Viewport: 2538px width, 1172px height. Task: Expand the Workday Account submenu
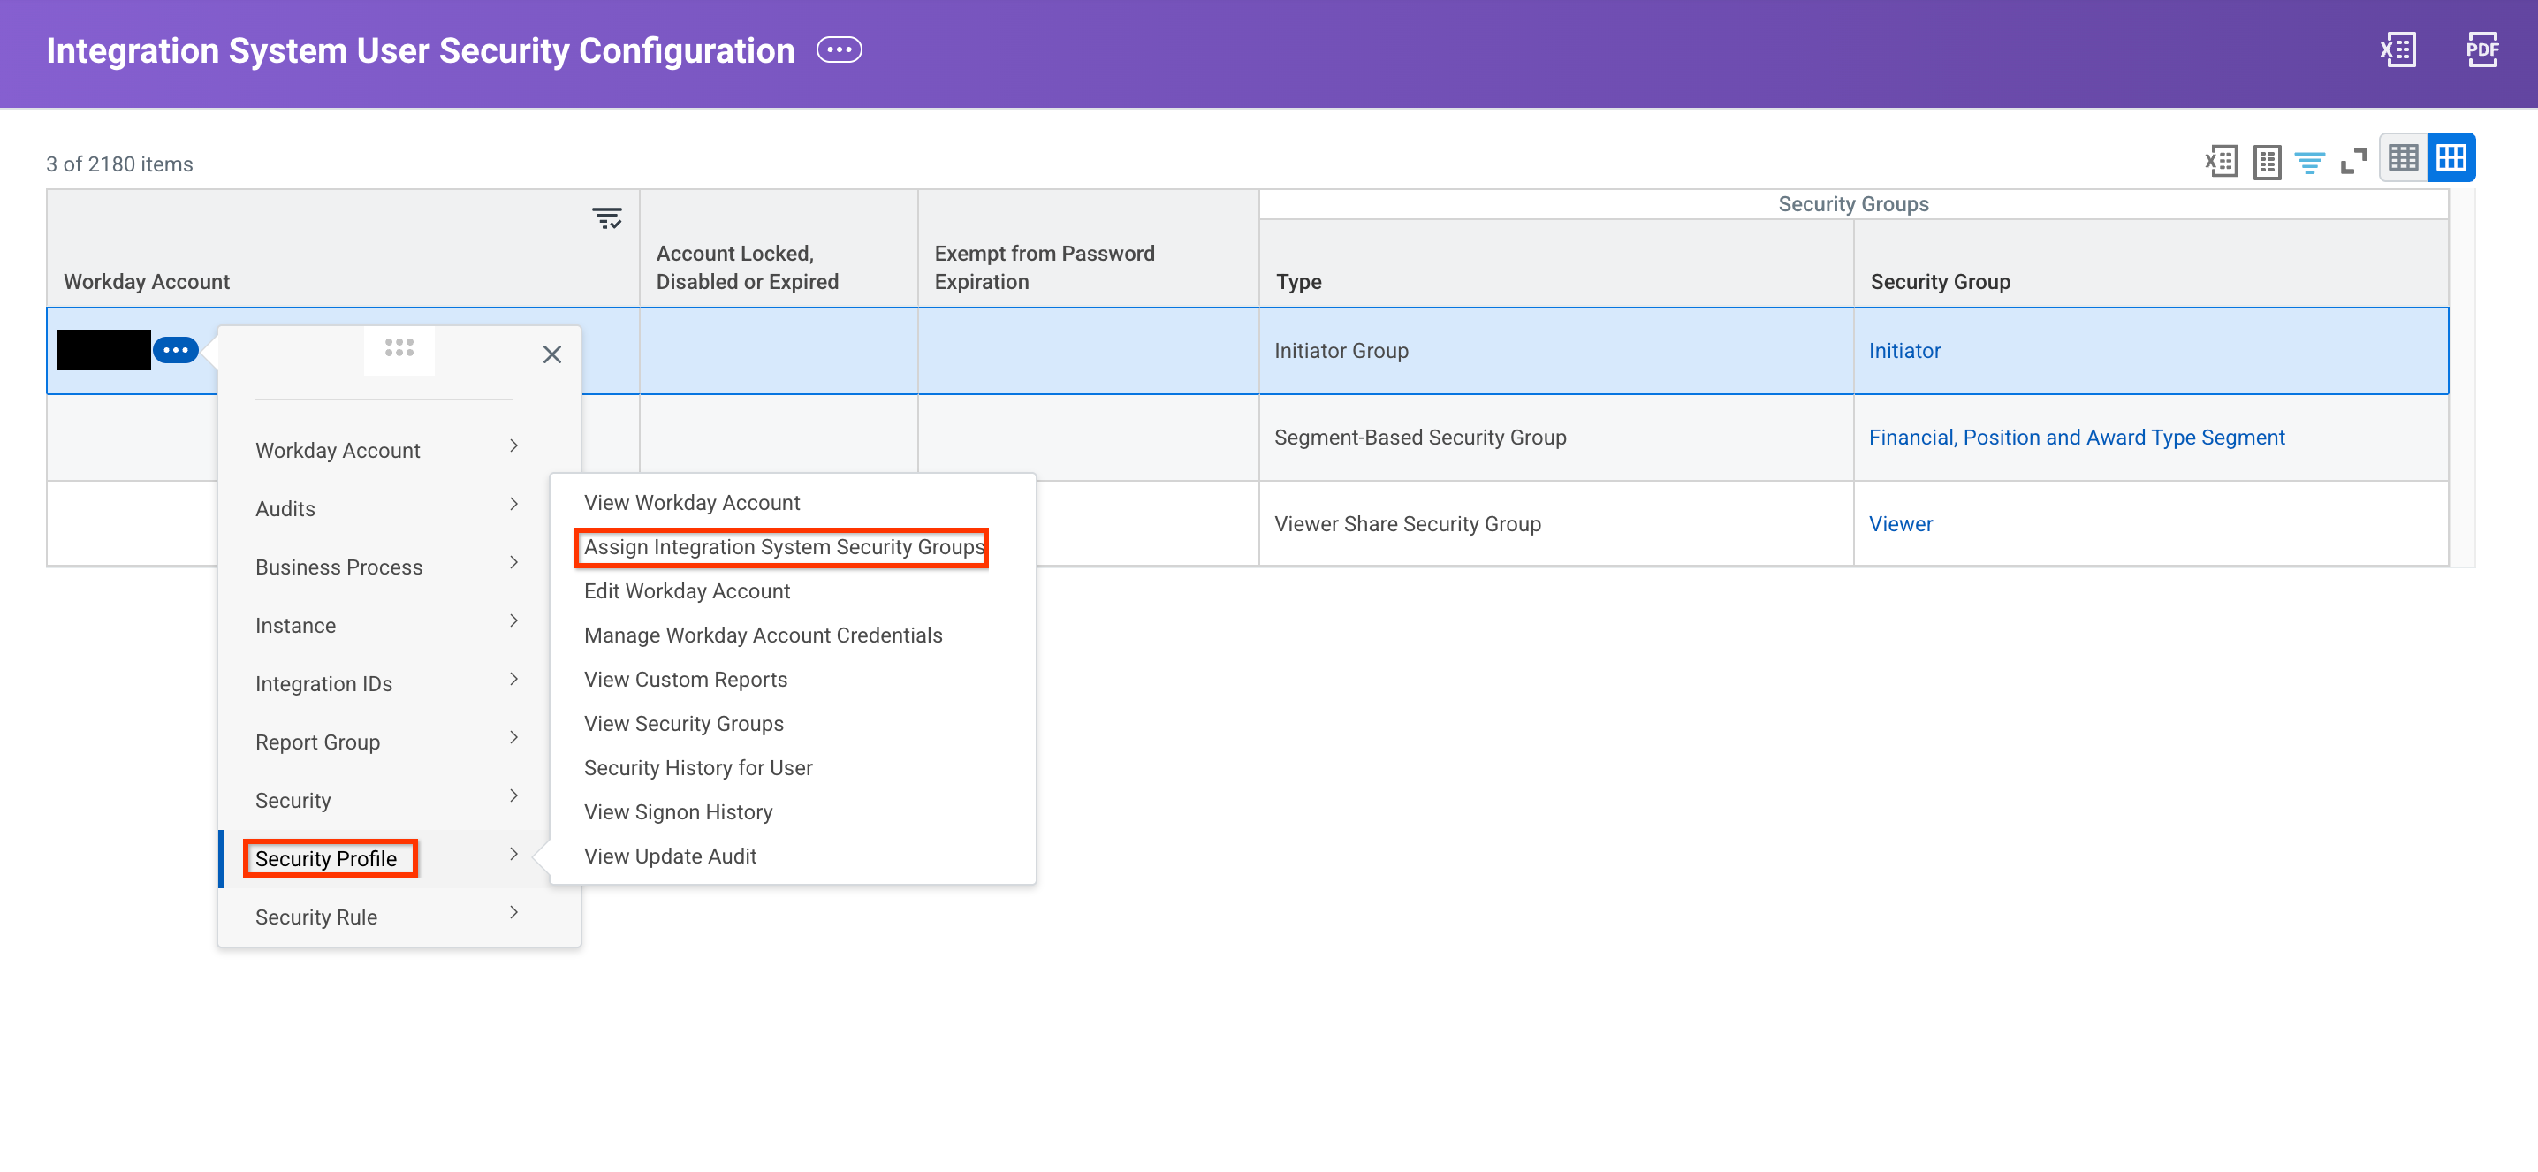tap(386, 451)
